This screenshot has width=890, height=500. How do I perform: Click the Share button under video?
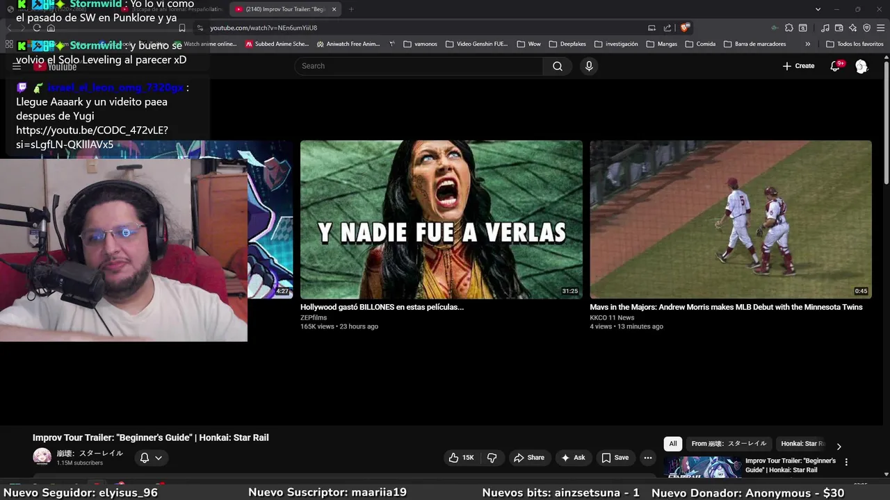pos(528,458)
